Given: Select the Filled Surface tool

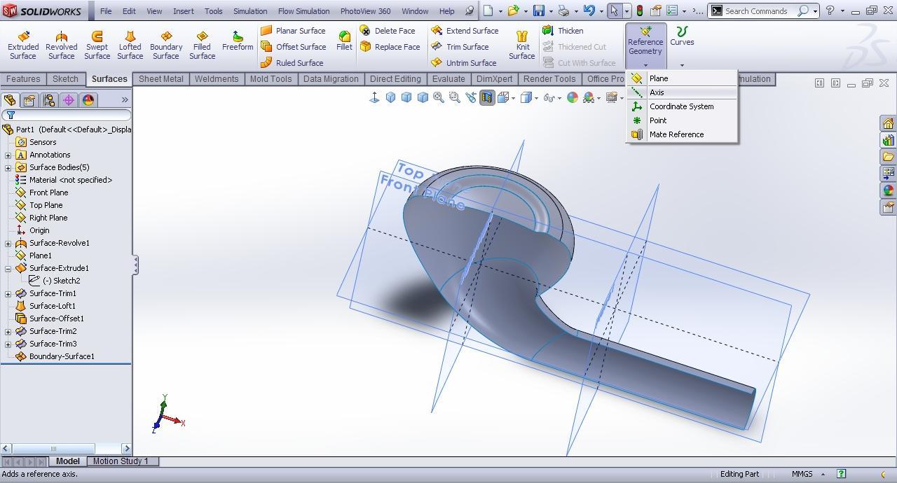Looking at the screenshot, I should point(202,45).
